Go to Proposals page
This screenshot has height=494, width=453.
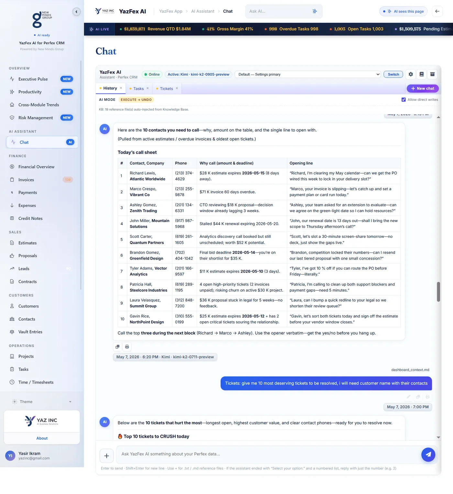(42, 256)
